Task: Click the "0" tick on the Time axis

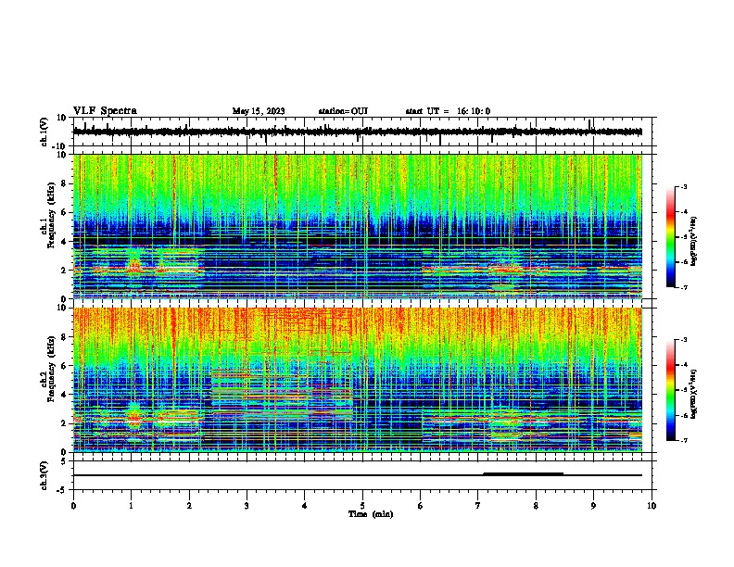Action: [73, 505]
